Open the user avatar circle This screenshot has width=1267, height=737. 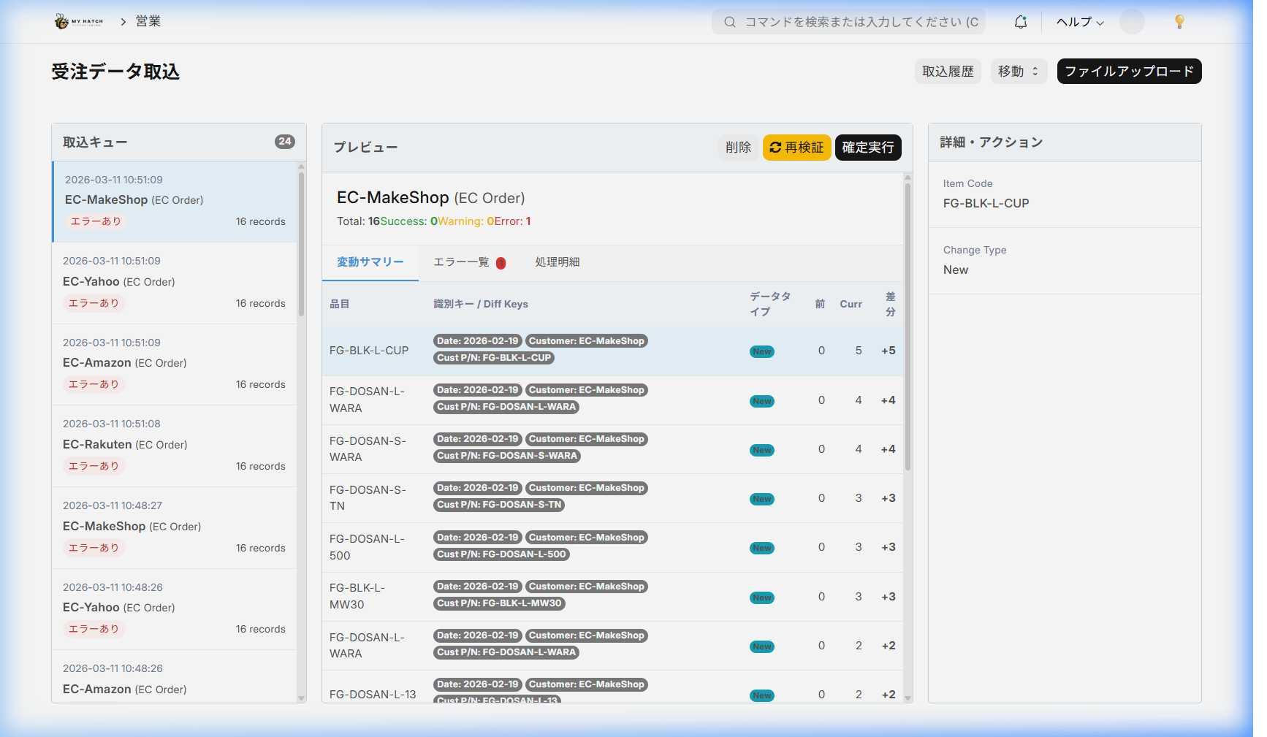pos(1131,22)
